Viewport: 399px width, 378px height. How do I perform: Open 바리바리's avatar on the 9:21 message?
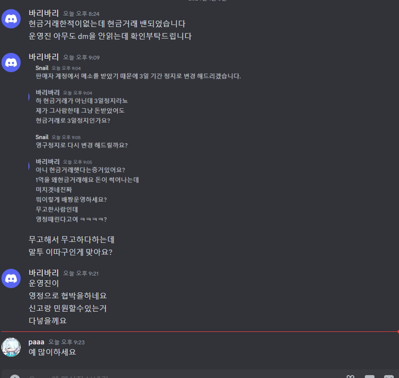pyautogui.click(x=11, y=279)
